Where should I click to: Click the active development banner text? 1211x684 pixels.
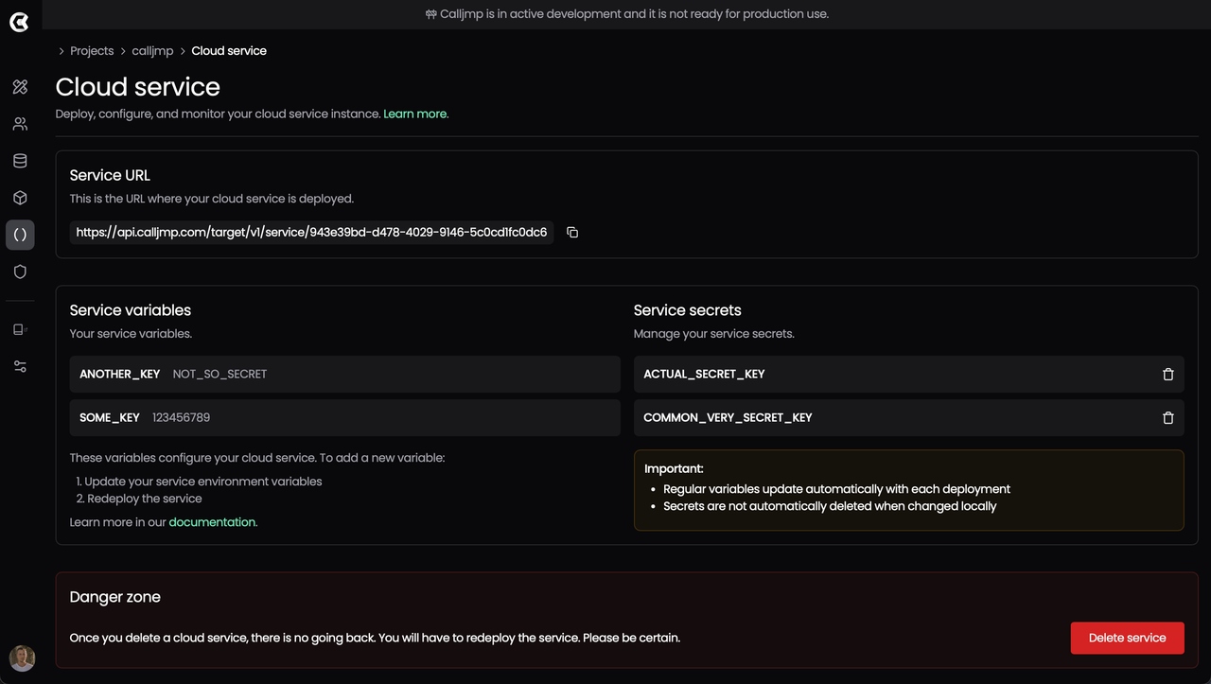tap(625, 14)
